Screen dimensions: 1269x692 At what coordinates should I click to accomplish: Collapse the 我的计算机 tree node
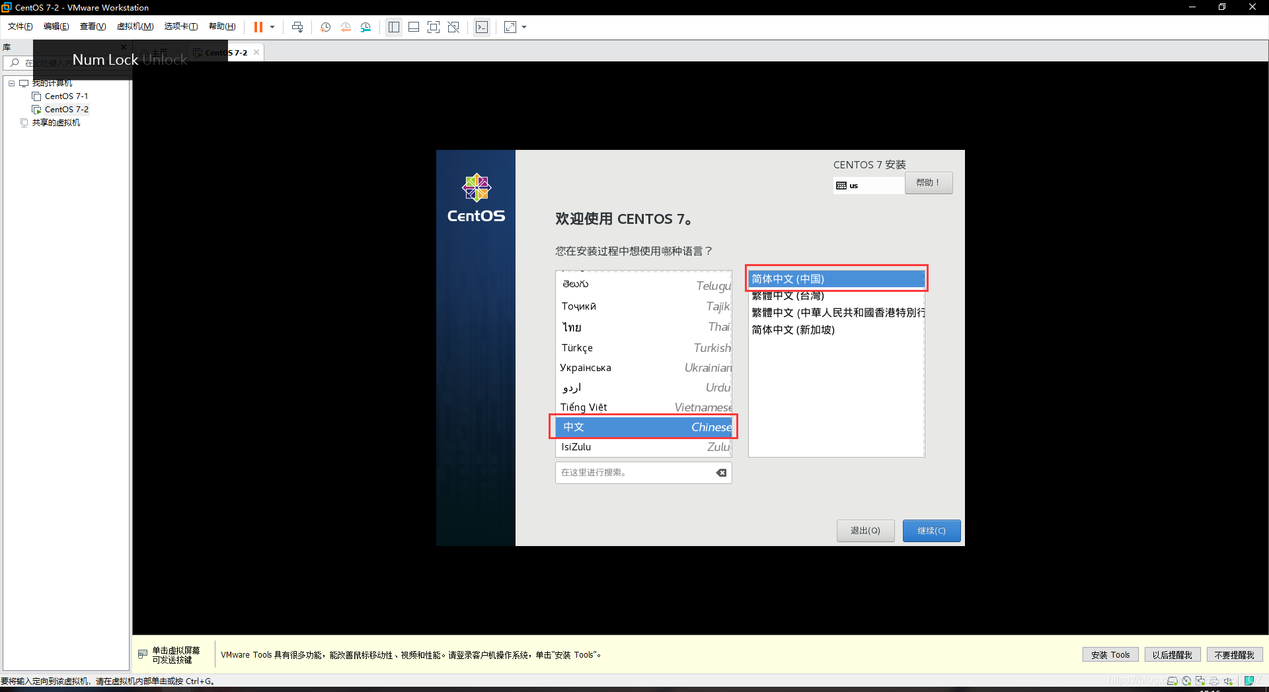(x=12, y=83)
